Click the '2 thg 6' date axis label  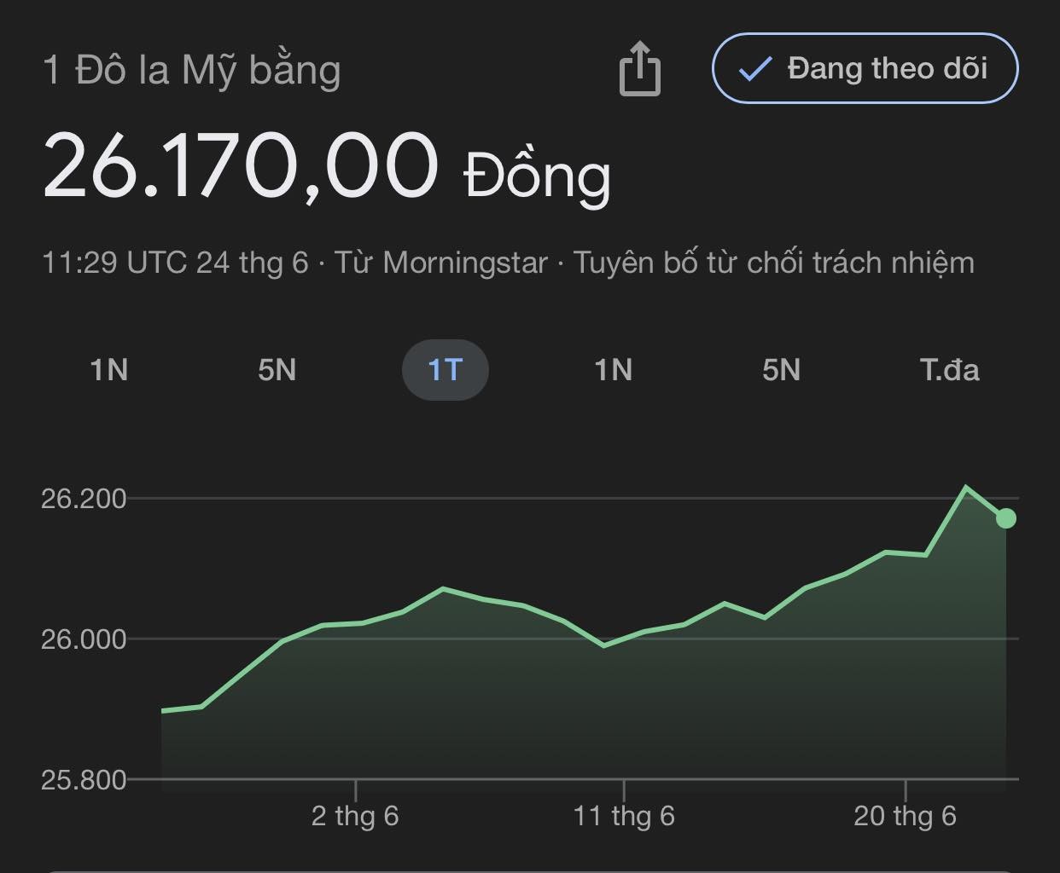point(355,817)
